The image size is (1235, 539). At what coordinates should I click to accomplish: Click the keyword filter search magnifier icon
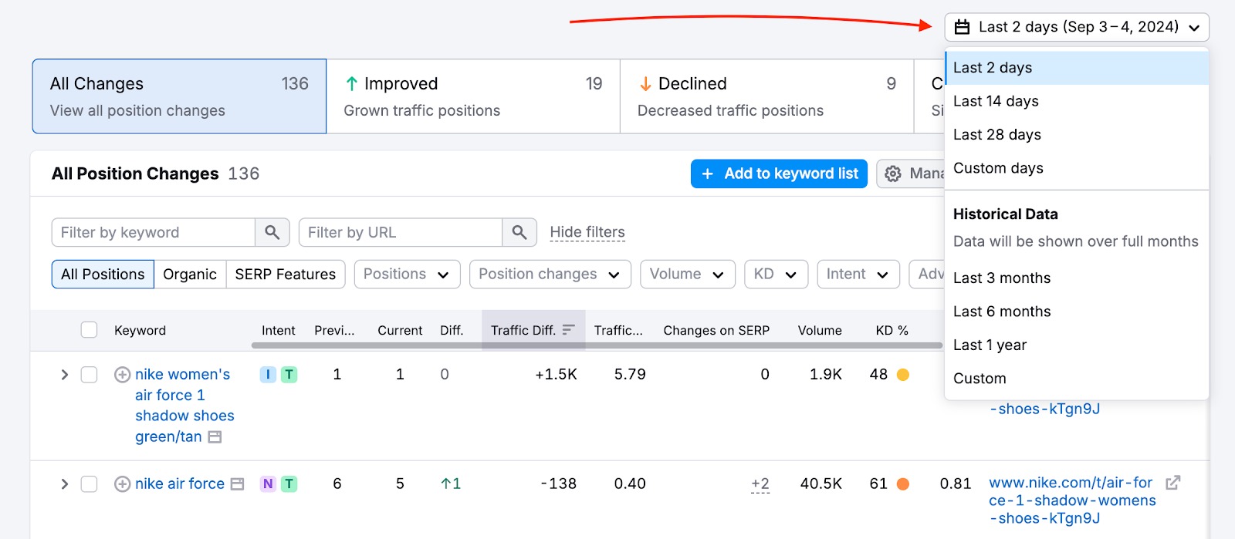(272, 232)
